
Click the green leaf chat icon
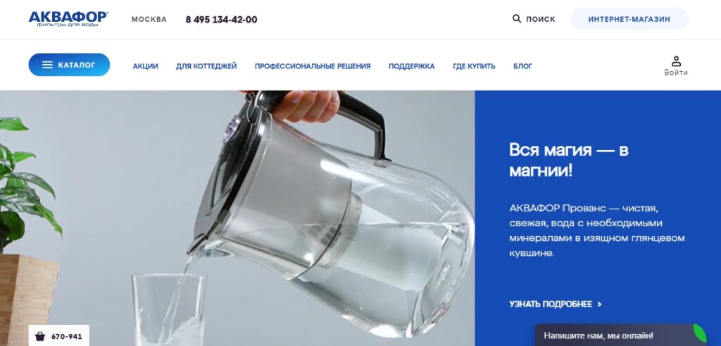(699, 333)
